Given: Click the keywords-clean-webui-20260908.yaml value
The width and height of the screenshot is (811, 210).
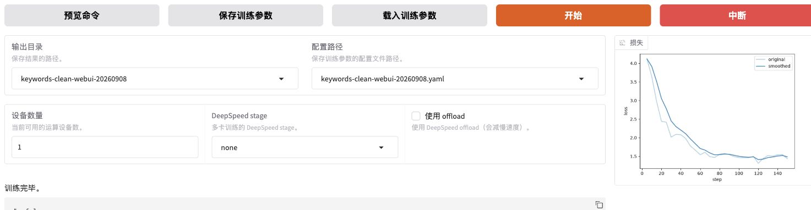Looking at the screenshot, I should pos(382,79).
